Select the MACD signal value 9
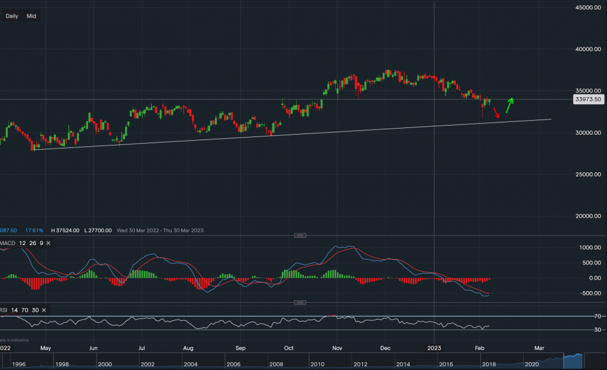 (x=41, y=243)
